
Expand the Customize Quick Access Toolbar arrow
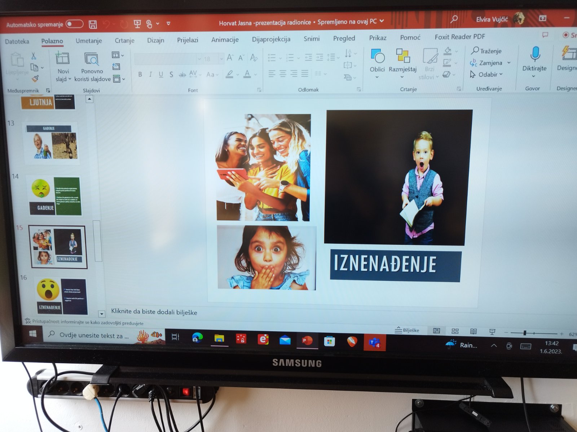tap(168, 23)
